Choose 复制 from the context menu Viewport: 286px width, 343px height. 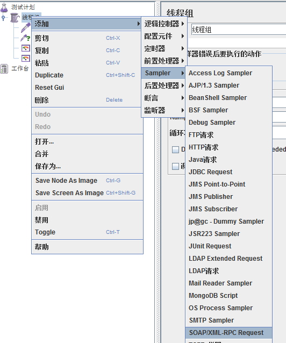86,51
